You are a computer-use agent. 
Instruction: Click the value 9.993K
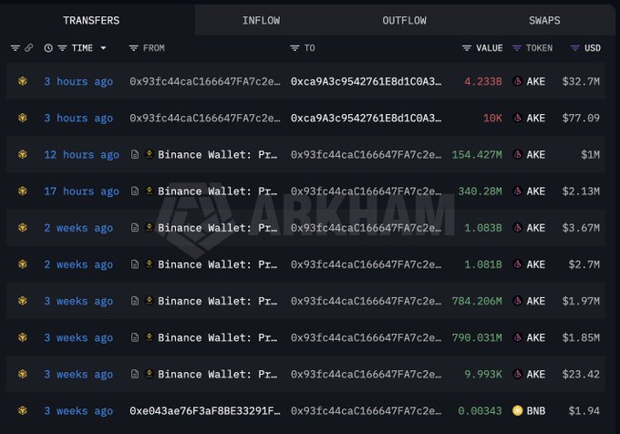coord(483,374)
